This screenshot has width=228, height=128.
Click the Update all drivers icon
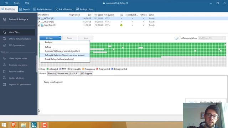4,78
